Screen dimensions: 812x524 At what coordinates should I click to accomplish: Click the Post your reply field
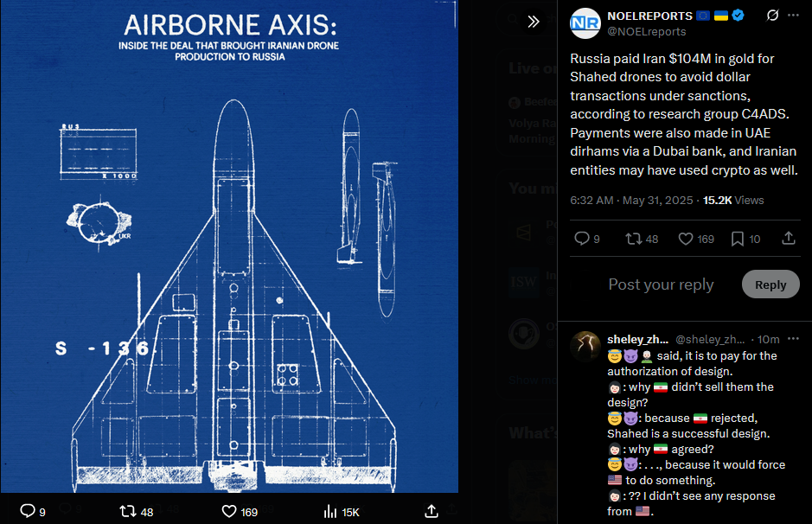[x=661, y=284]
